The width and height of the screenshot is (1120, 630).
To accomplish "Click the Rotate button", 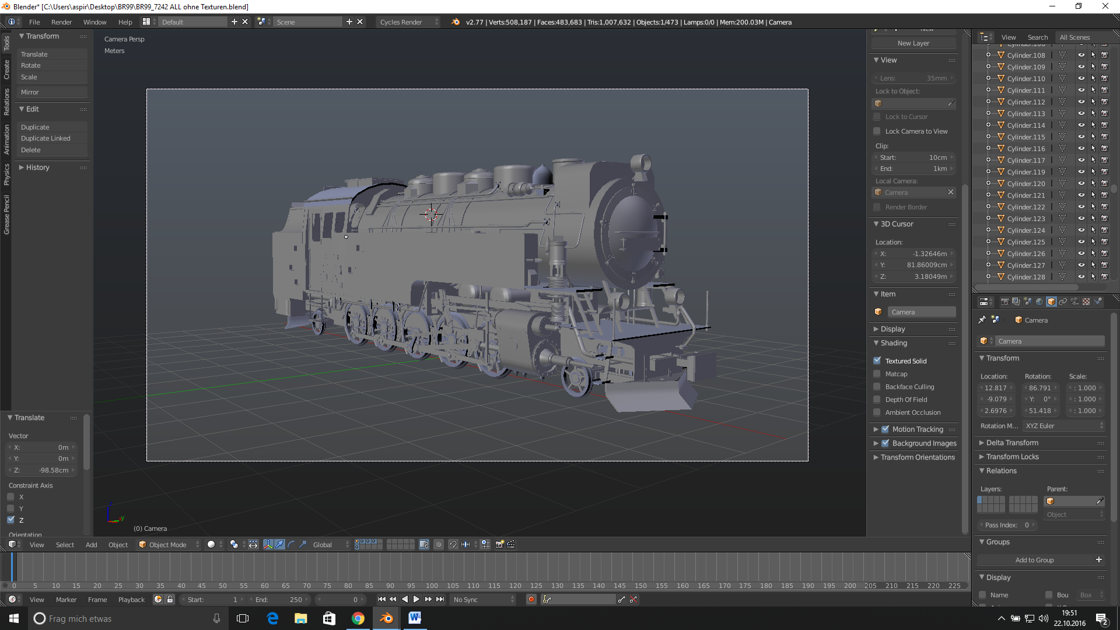I will tap(52, 65).
